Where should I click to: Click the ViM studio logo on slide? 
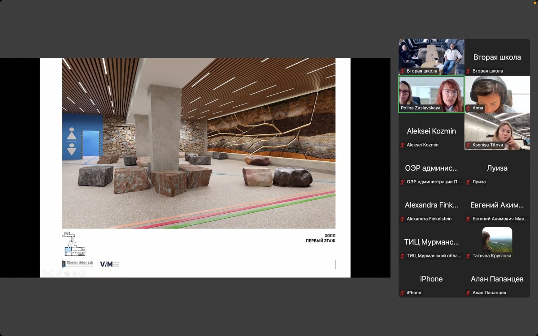(x=109, y=264)
